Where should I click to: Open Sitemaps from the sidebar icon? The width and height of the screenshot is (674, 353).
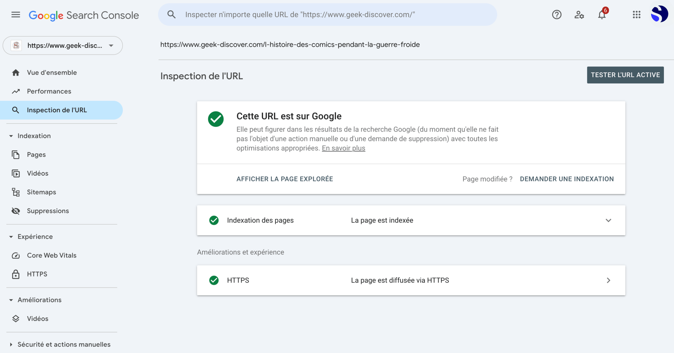click(16, 192)
